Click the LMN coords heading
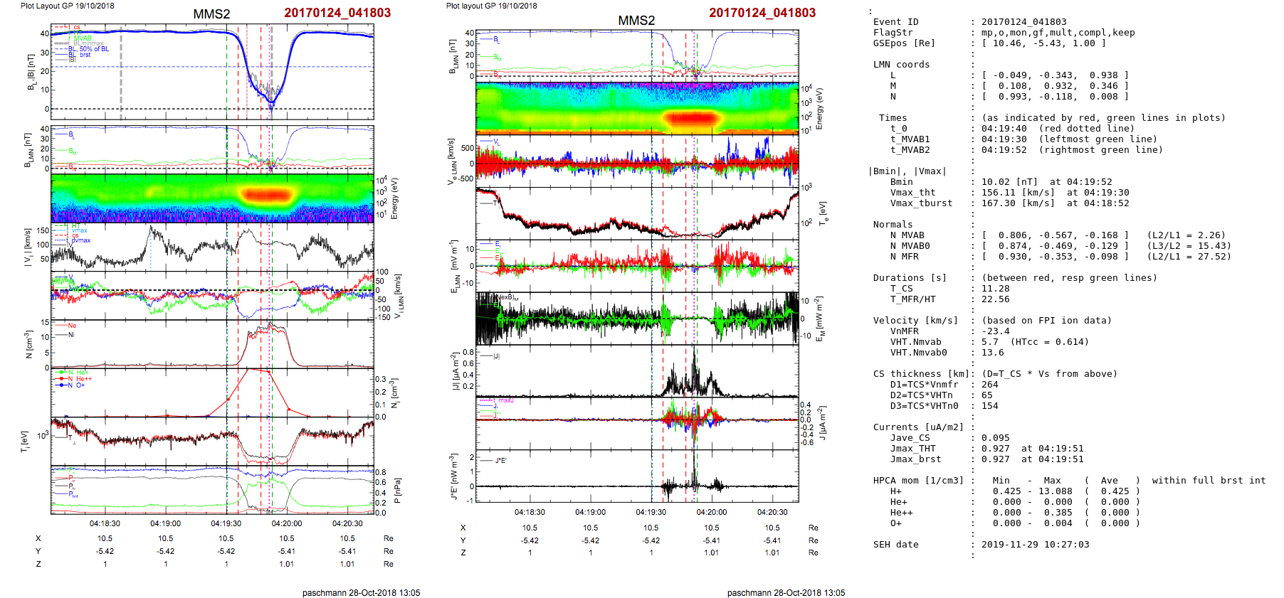The width and height of the screenshot is (1284, 598). click(901, 65)
